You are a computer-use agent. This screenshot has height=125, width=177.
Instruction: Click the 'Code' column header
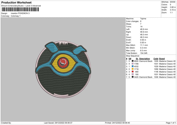(x=156, y=59)
